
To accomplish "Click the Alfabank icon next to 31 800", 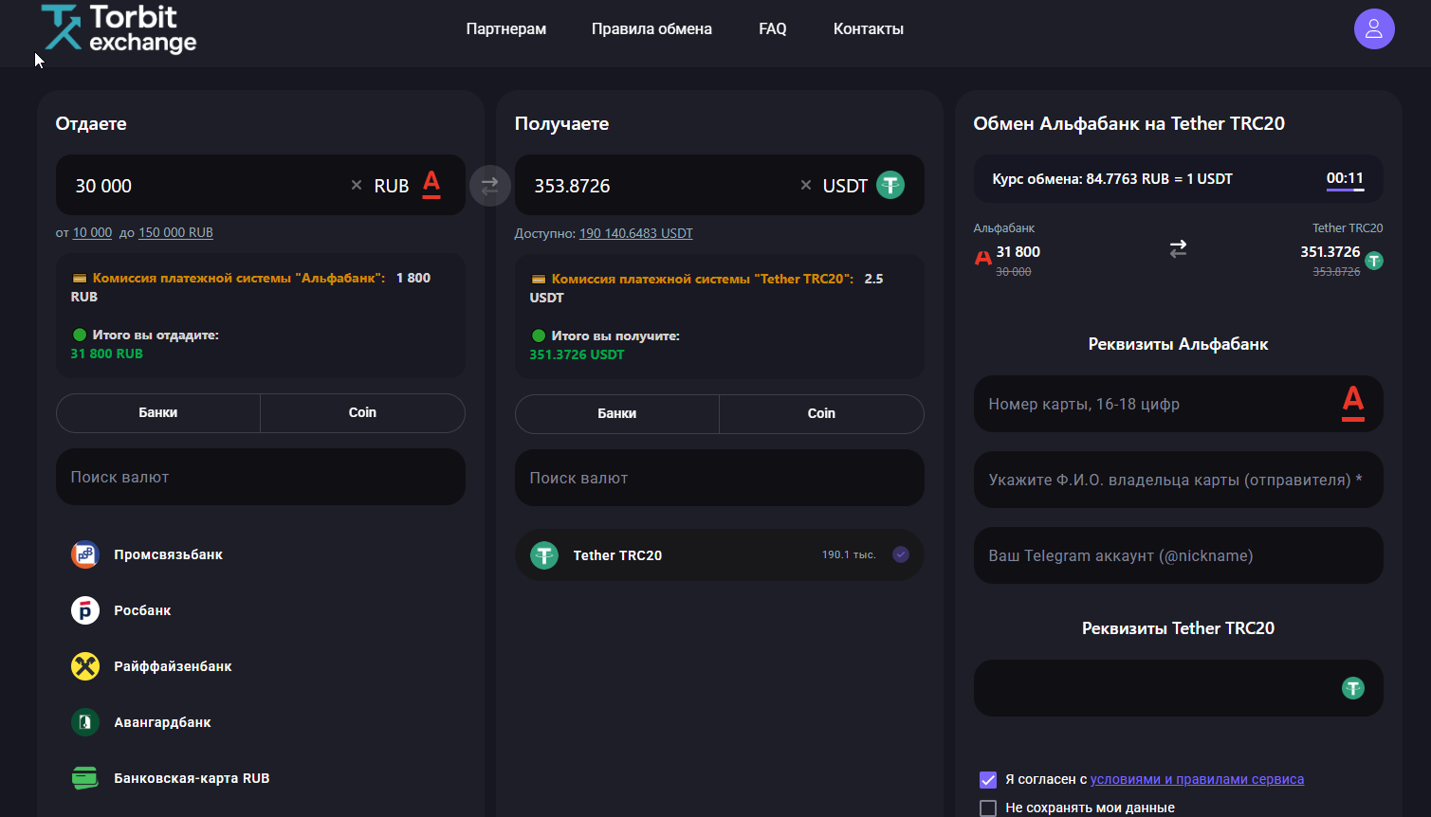I will (x=983, y=257).
